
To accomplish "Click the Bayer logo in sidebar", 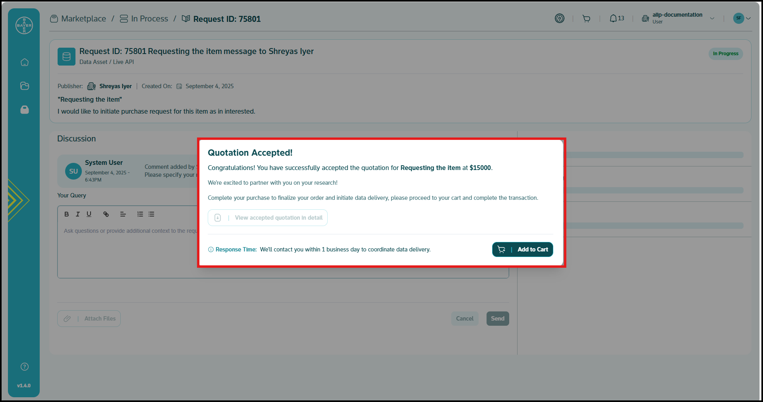I will (x=24, y=25).
